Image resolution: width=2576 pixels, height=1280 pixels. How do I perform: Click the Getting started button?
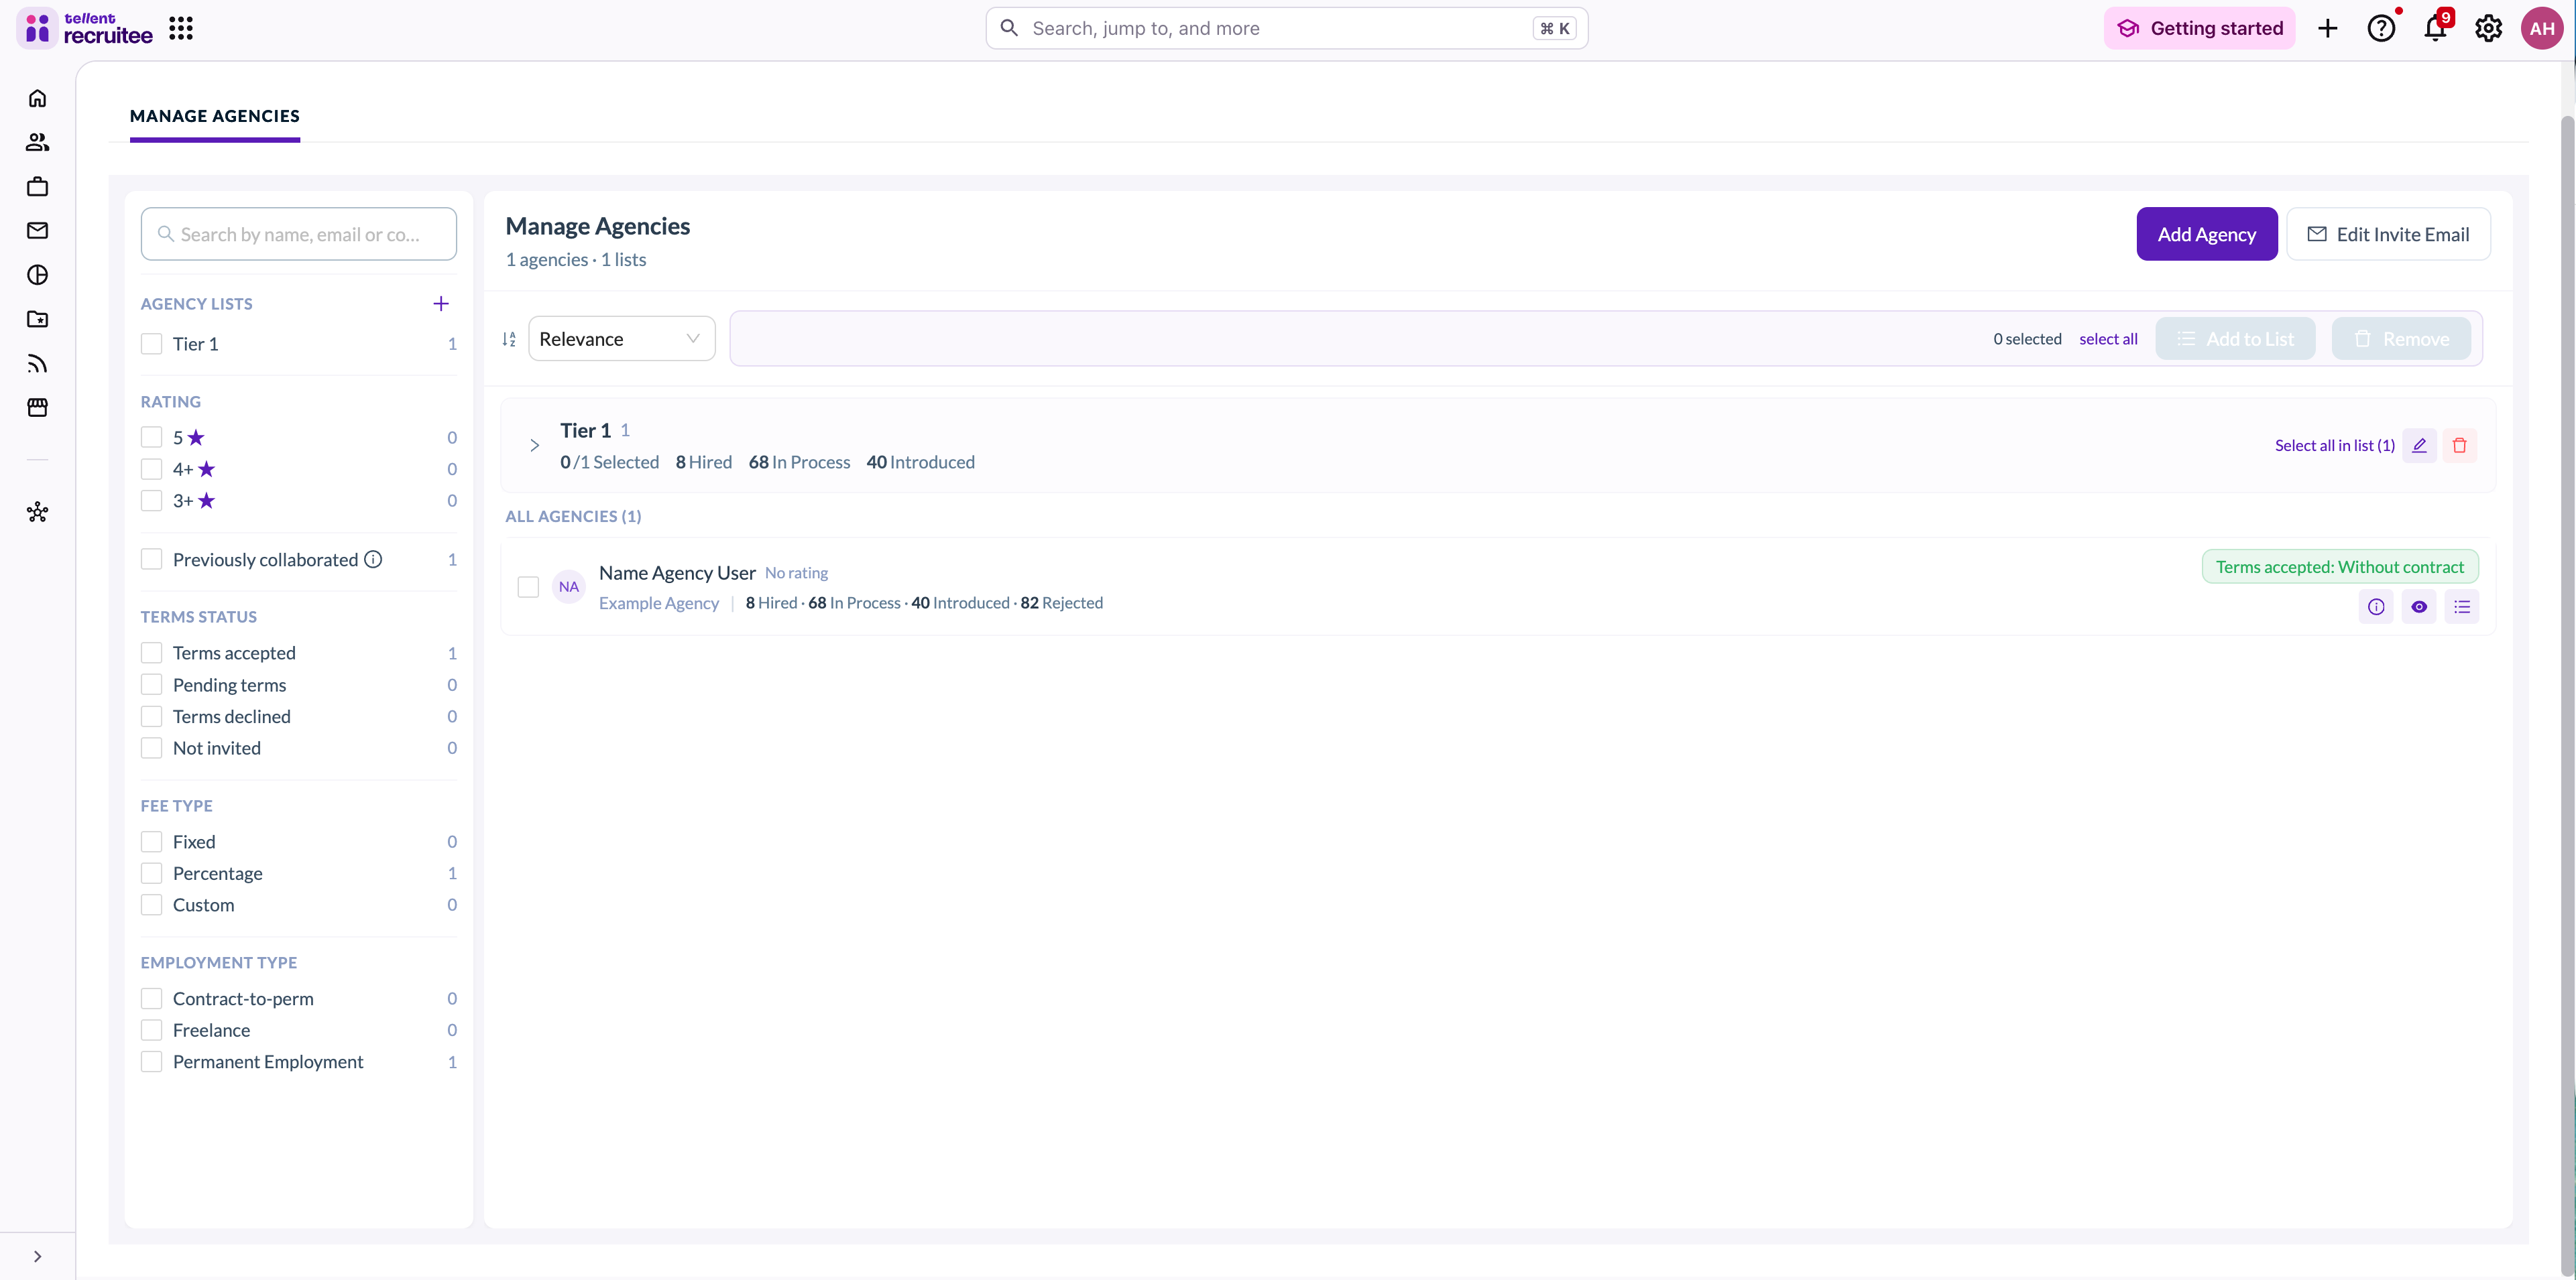point(2200,28)
